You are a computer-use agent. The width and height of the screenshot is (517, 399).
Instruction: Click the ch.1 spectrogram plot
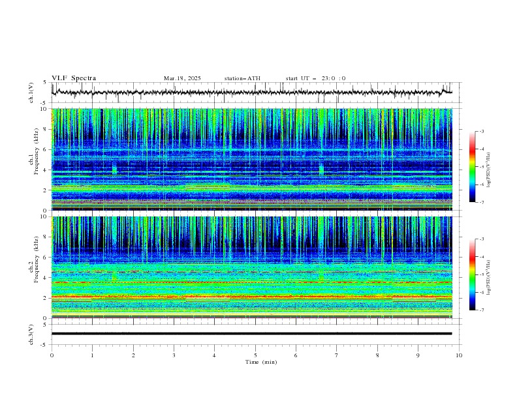click(x=252, y=159)
